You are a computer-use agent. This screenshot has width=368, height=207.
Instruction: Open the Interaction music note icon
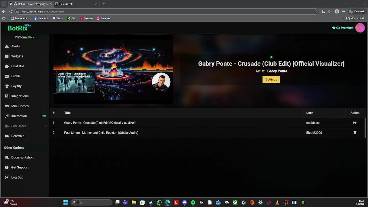coord(7,116)
